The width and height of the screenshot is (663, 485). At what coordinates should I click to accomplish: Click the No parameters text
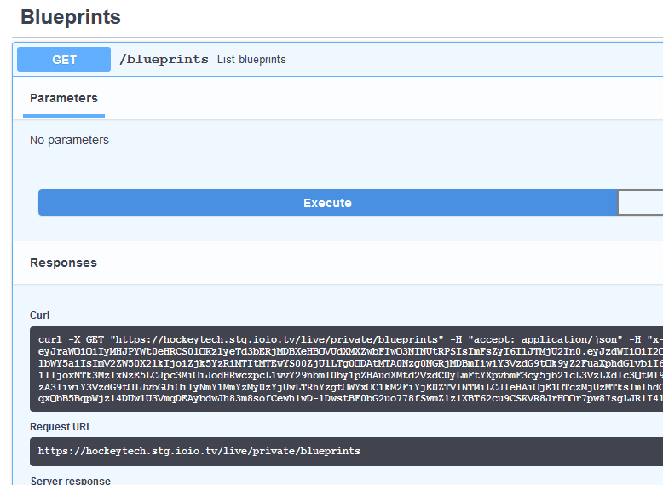pos(69,140)
